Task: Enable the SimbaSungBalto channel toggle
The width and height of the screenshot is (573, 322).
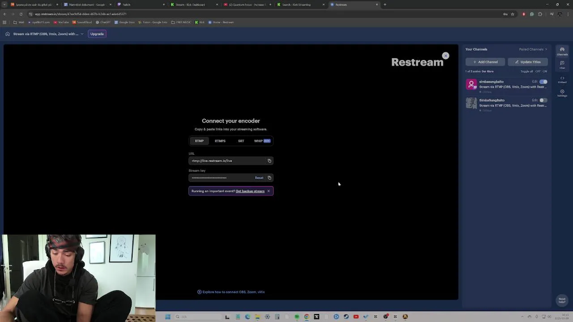Action: [x=543, y=100]
